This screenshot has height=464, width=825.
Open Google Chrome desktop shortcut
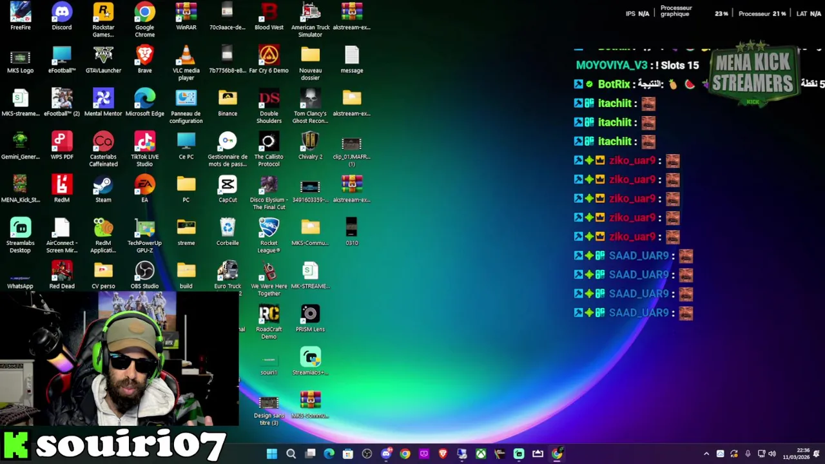tap(144, 19)
